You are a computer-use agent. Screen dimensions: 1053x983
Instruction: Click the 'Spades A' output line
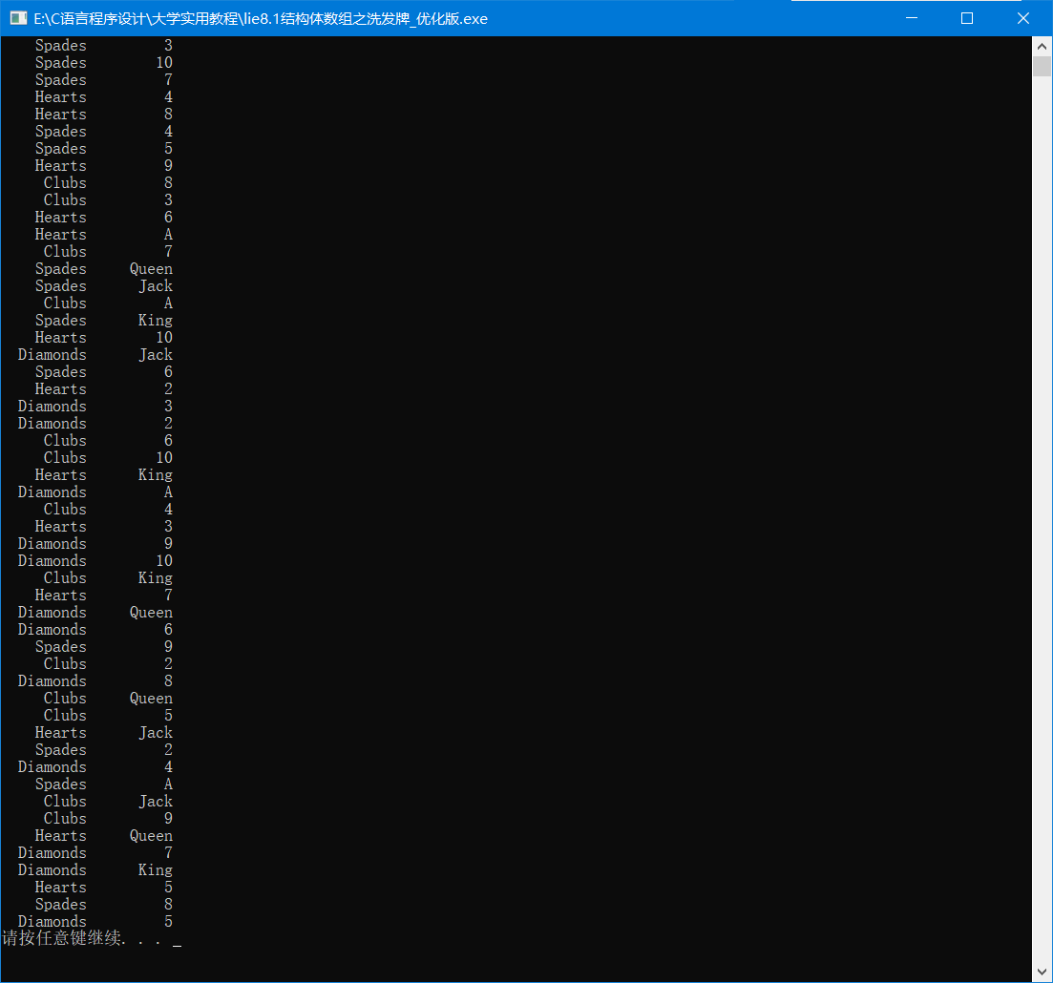(x=103, y=784)
